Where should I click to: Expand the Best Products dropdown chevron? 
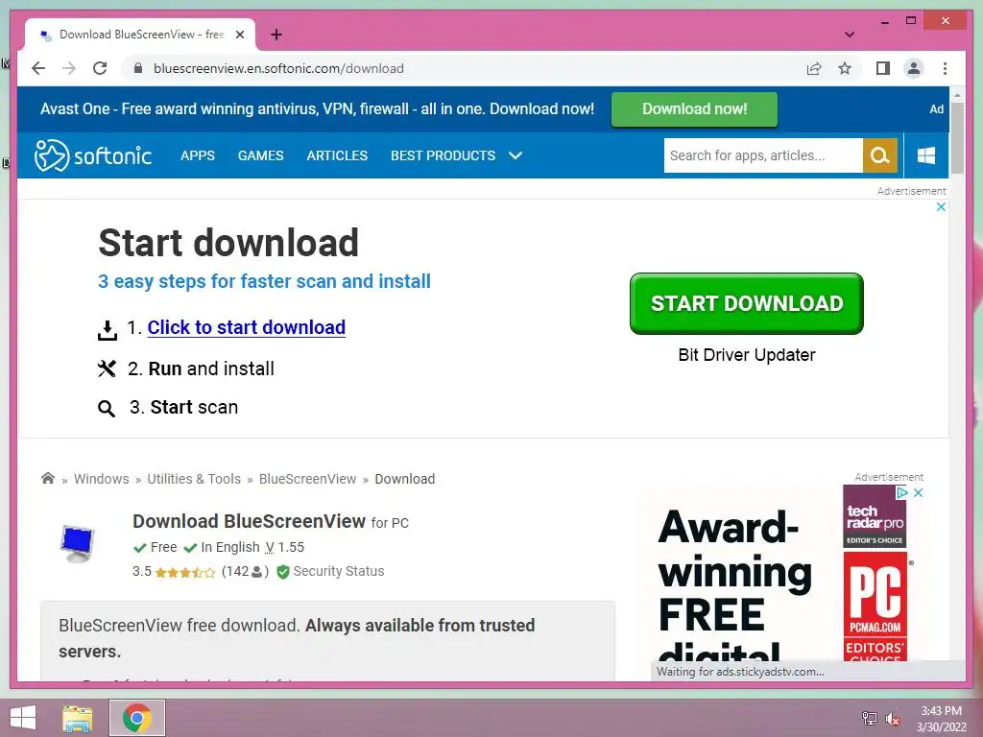[515, 155]
